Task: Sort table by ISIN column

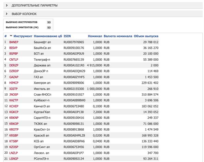Action: 67,36
